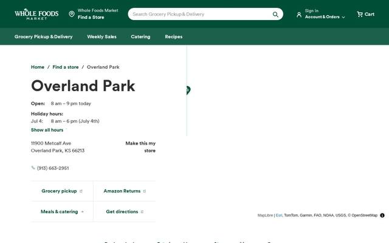The image size is (389, 243).
Task: Open the Amazon Returns link
Action: pos(125,191)
